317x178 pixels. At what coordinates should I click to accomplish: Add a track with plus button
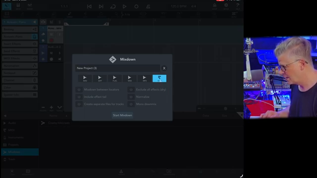click(x=52, y=108)
